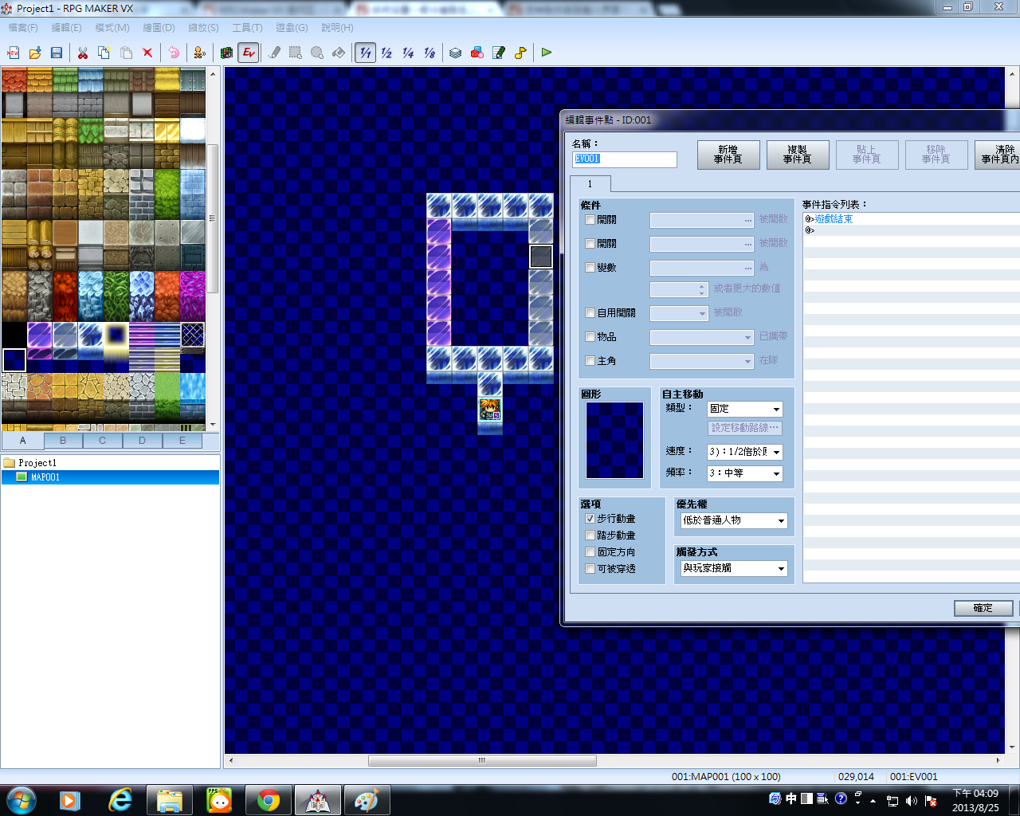Viewport: 1020px width, 816px height.
Task: Check the 踏步動畫 option
Action: 590,535
